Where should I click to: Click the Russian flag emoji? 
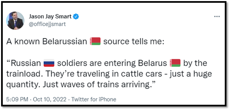click(x=49, y=63)
